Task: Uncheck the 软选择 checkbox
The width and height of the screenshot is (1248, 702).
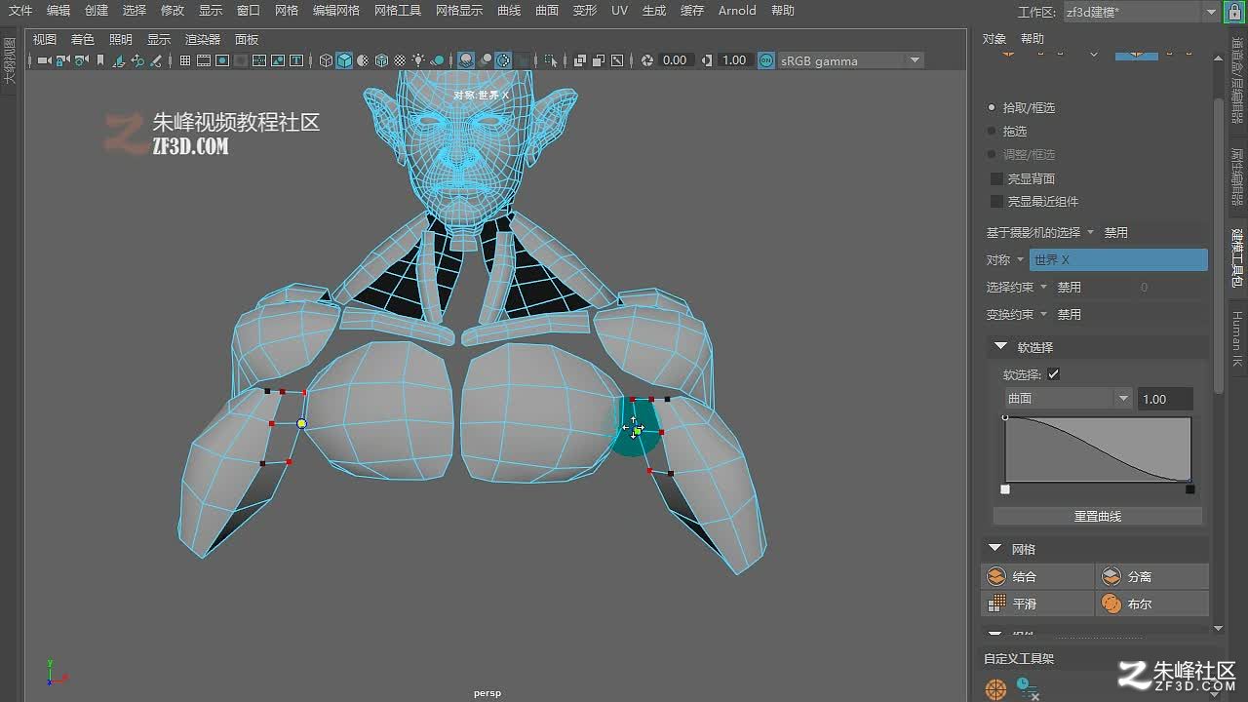Action: [1053, 373]
